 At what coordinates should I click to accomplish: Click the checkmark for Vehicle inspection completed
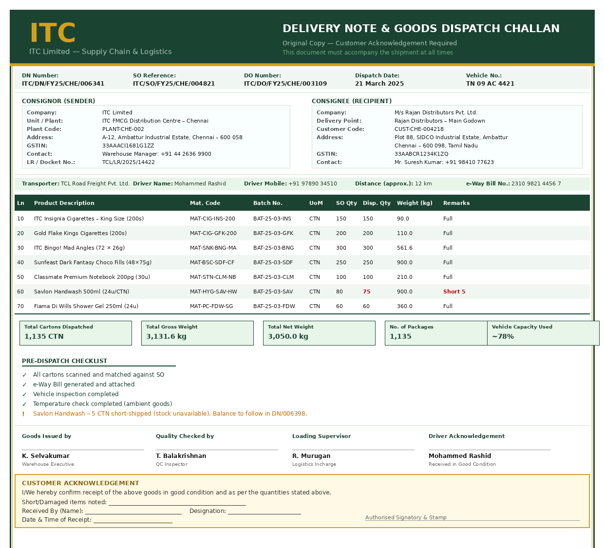click(x=24, y=395)
